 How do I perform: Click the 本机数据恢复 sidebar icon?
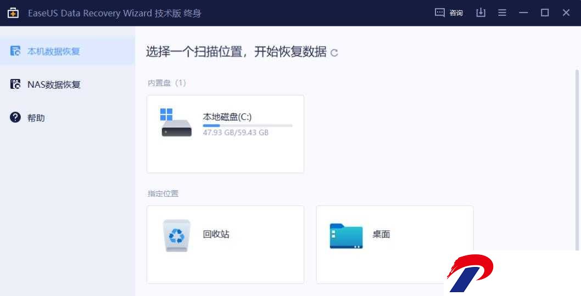pyautogui.click(x=15, y=51)
